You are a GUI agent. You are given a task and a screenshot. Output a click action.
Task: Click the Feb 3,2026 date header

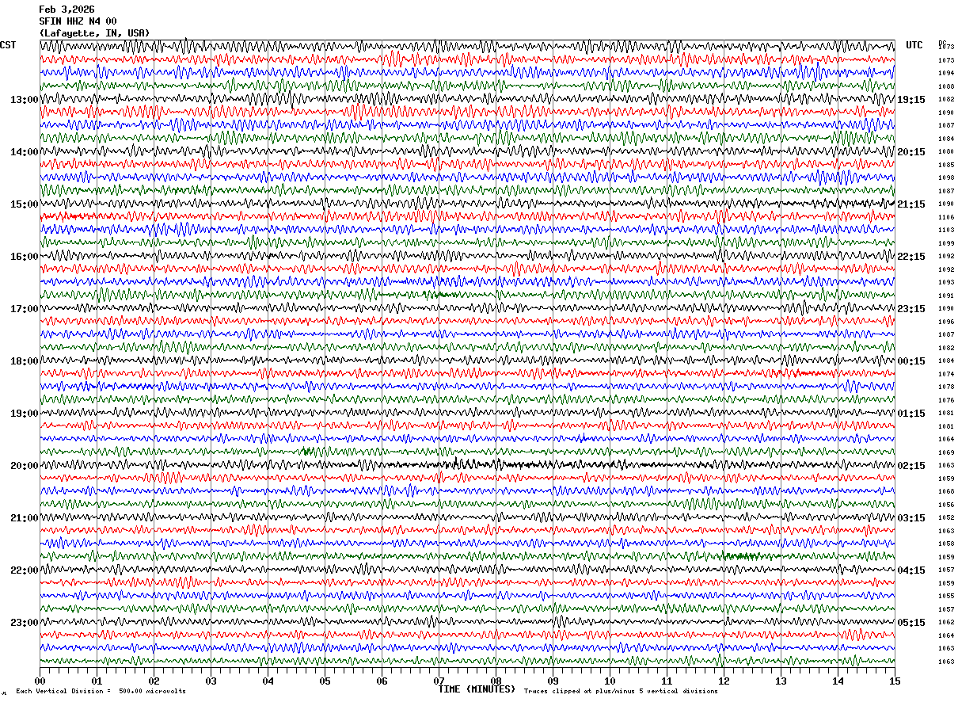(x=67, y=10)
